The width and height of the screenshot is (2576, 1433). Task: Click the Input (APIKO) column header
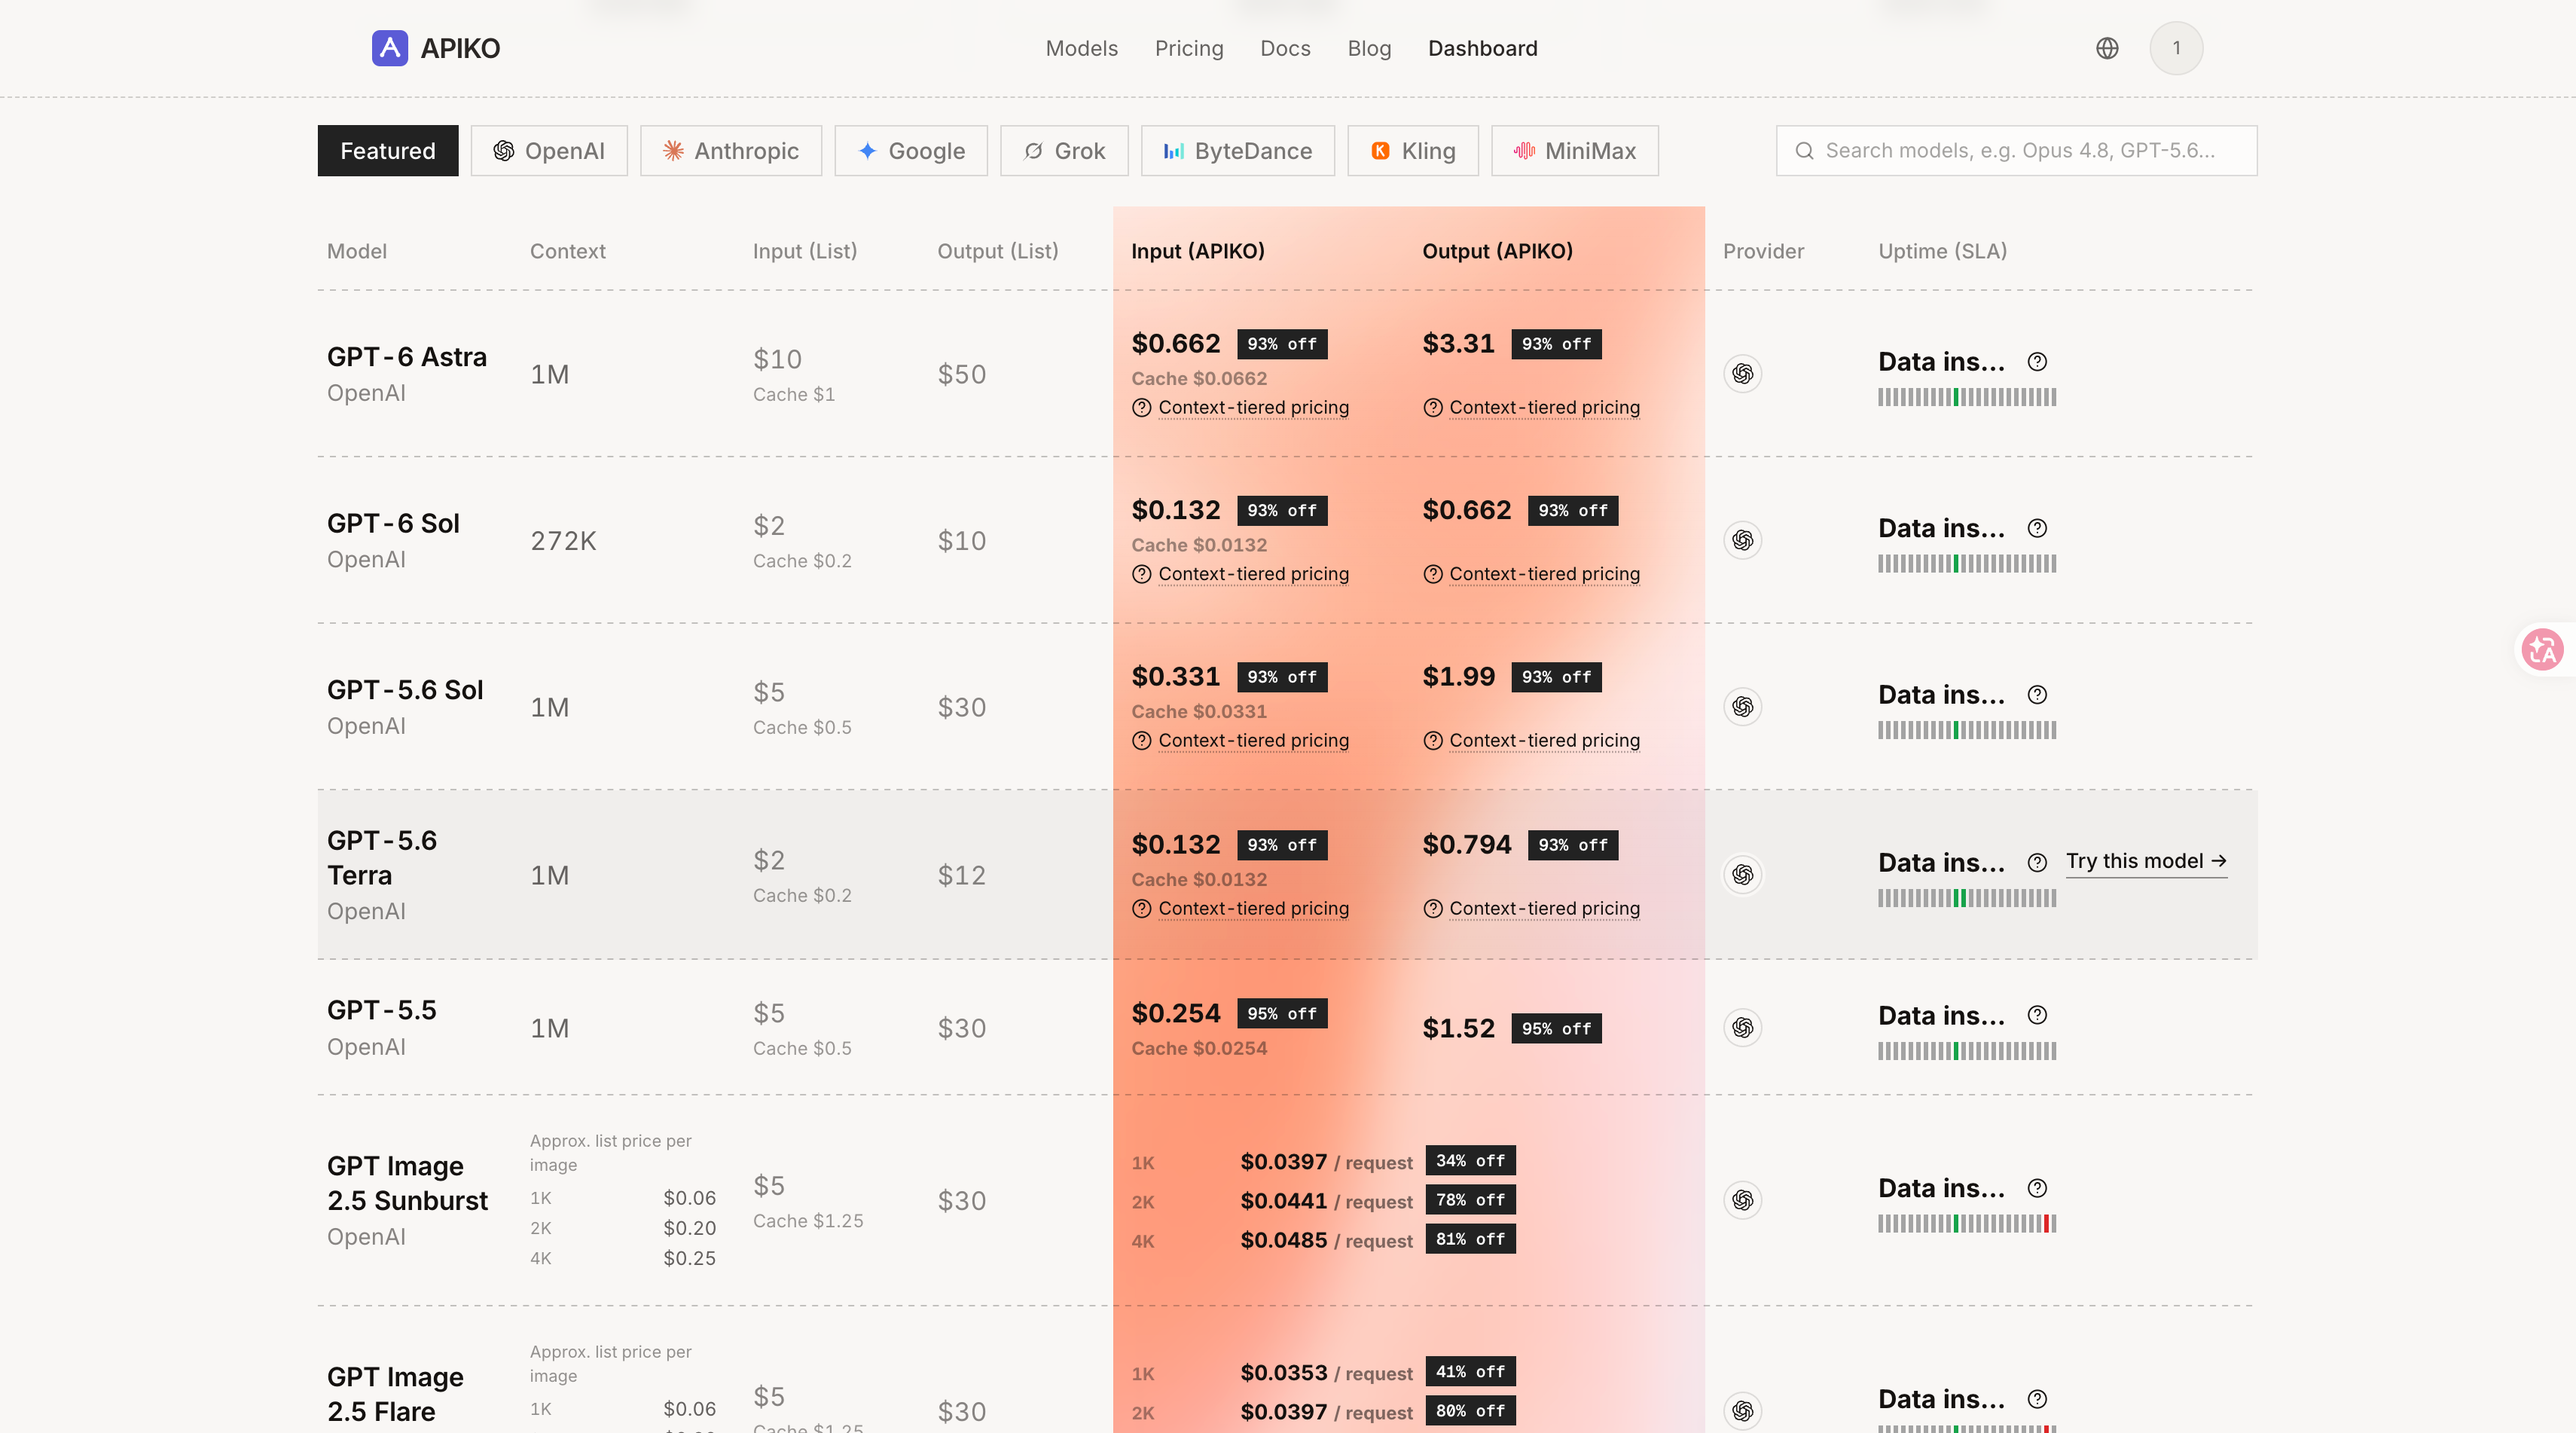1198,251
